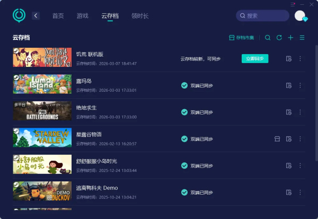The image size is (318, 219).
Task: Focus the 搜索 search field
Action: tap(262, 15)
